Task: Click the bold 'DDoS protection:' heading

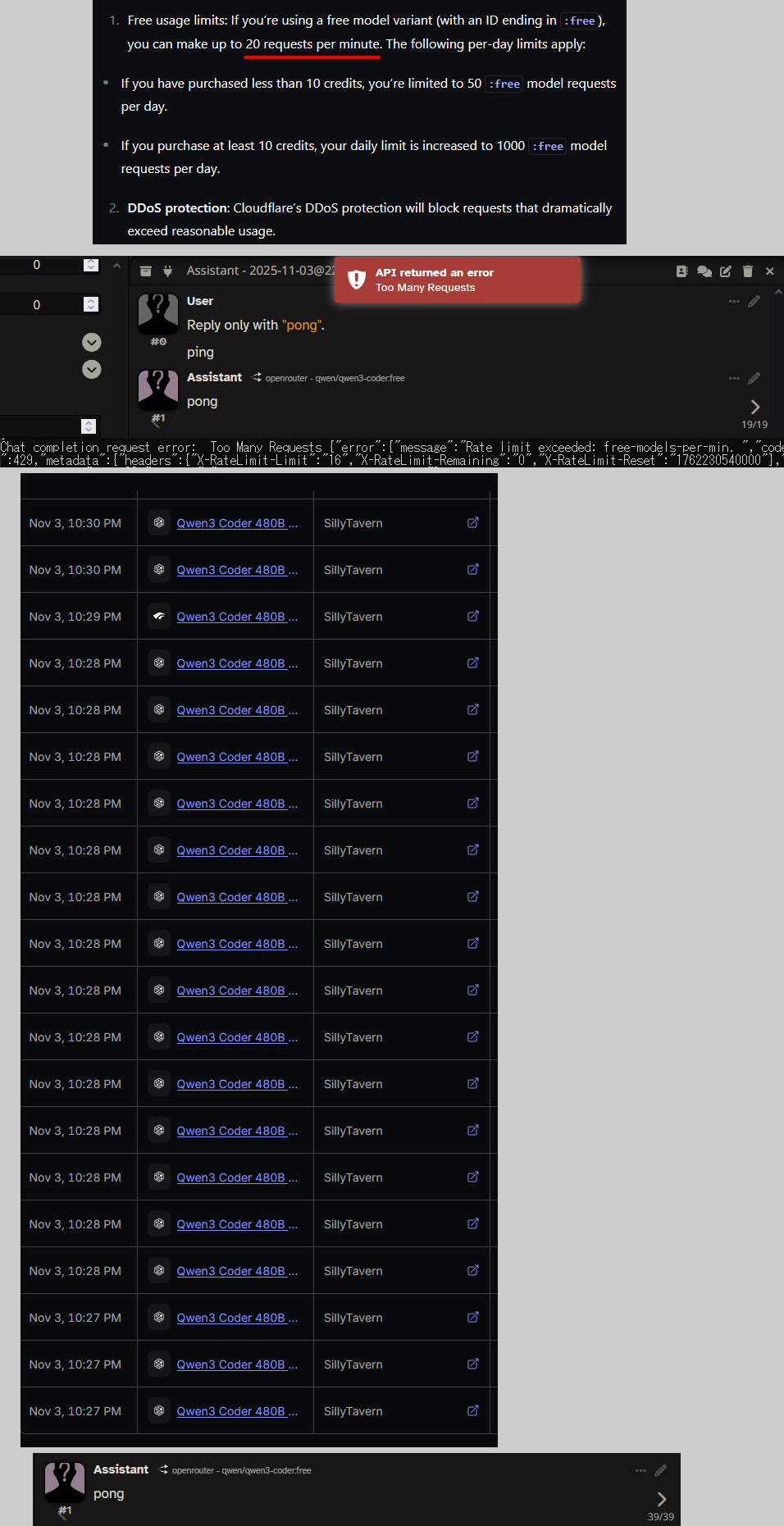Action: click(179, 208)
